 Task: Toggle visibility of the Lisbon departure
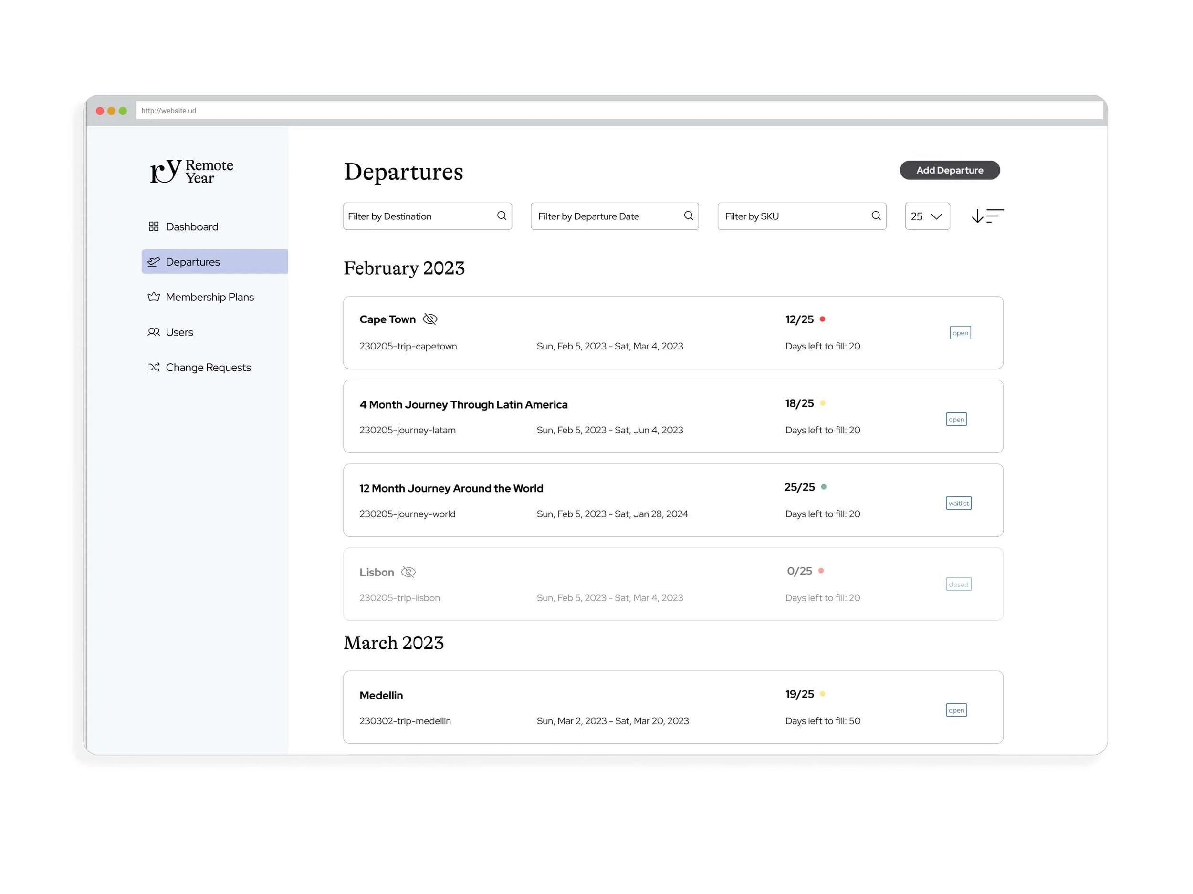coord(408,572)
